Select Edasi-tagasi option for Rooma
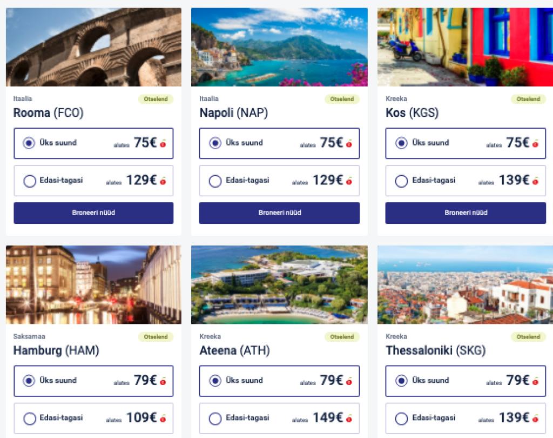 click(x=30, y=181)
